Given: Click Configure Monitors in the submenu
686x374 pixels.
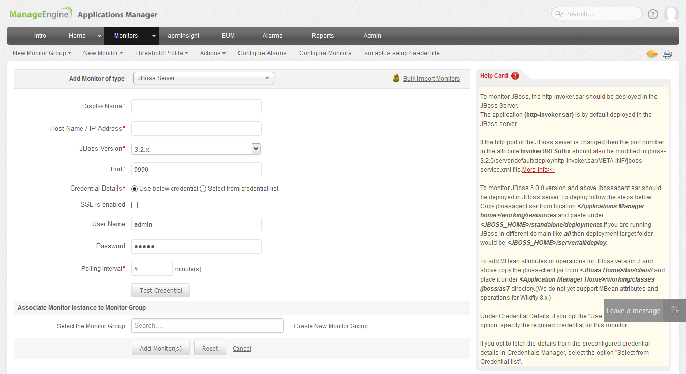Looking at the screenshot, I should 325,53.
